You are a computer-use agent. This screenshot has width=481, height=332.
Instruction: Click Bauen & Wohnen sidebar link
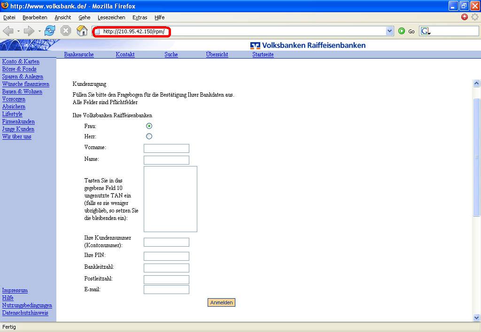point(22,91)
